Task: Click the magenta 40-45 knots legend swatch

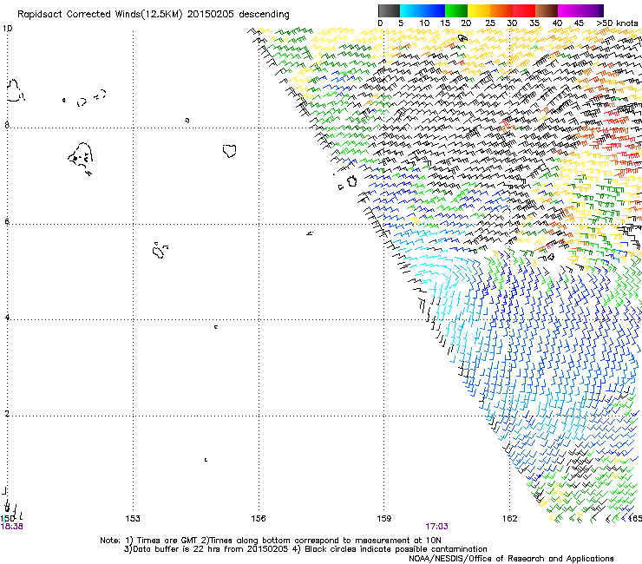Action: coord(569,10)
